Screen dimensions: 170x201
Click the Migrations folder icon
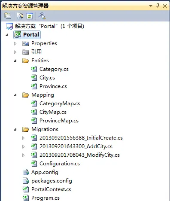pyautogui.click(x=26, y=129)
